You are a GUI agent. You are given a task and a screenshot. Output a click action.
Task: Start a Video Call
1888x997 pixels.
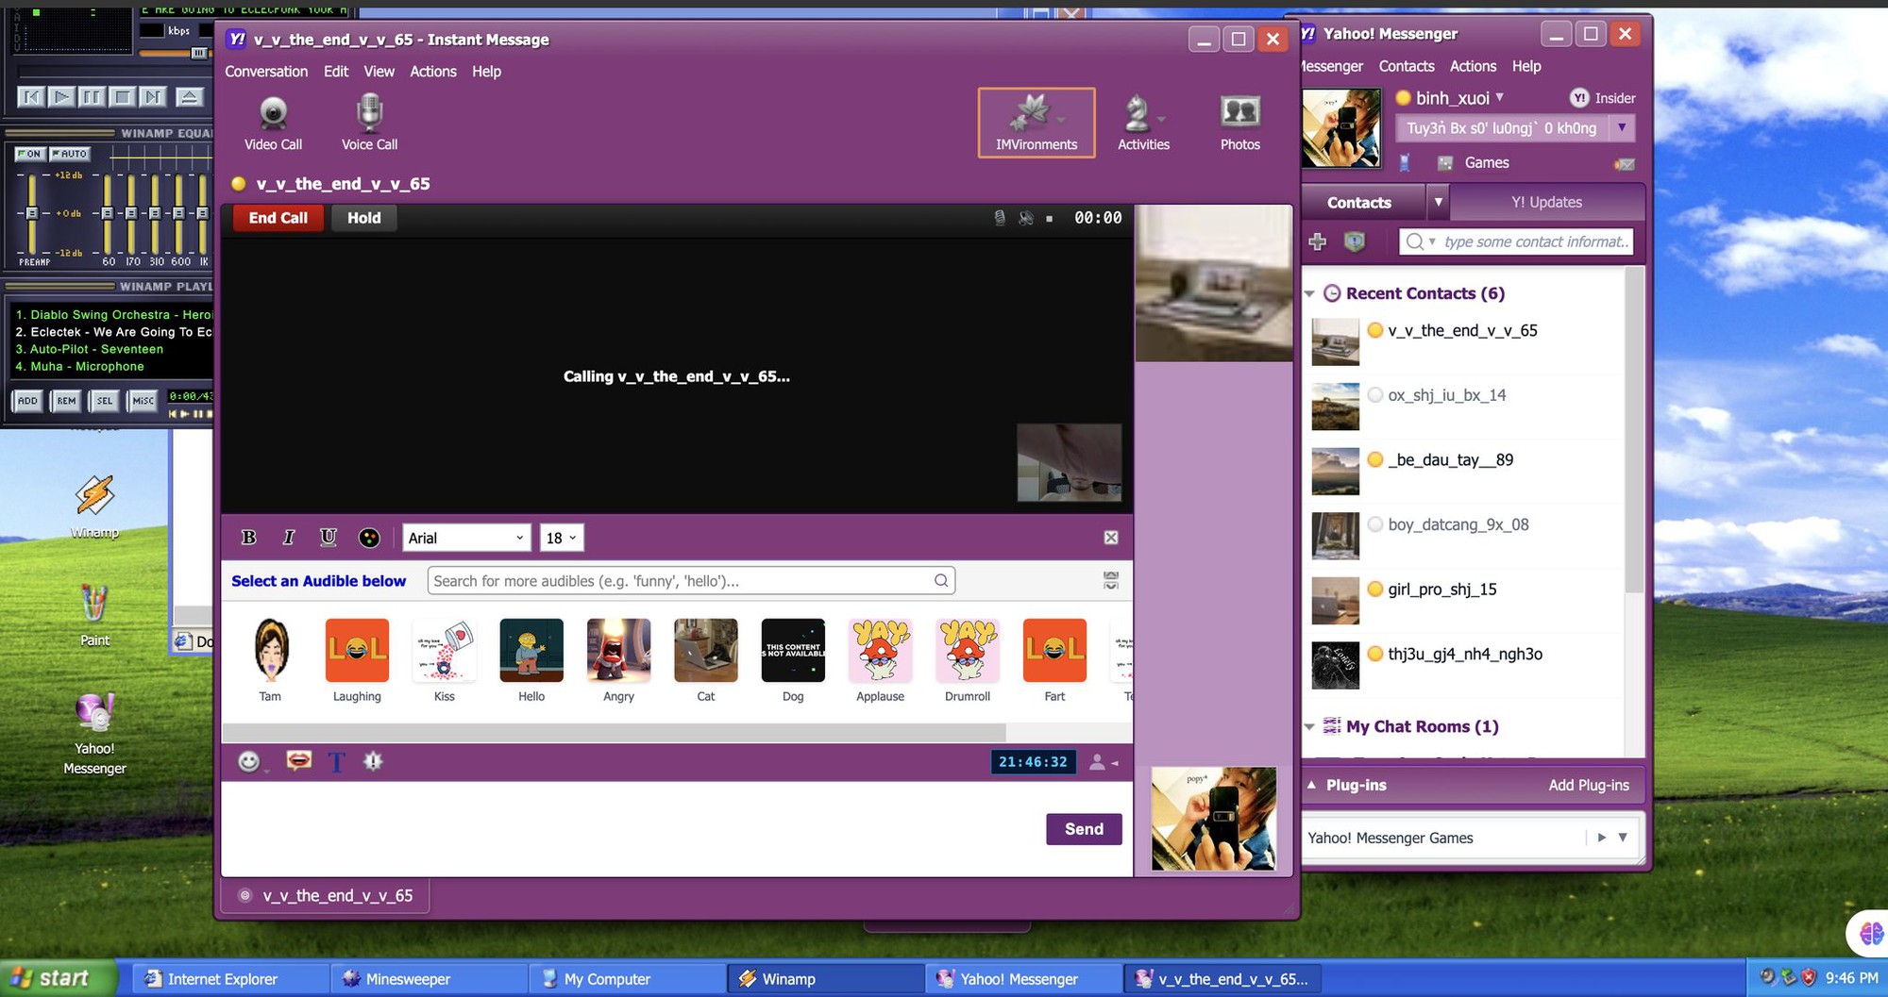pos(273,121)
